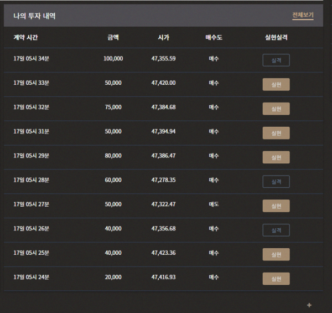Screen dimensions: 332x313
Task: Select the 매수도 column header
Action: coord(214,38)
